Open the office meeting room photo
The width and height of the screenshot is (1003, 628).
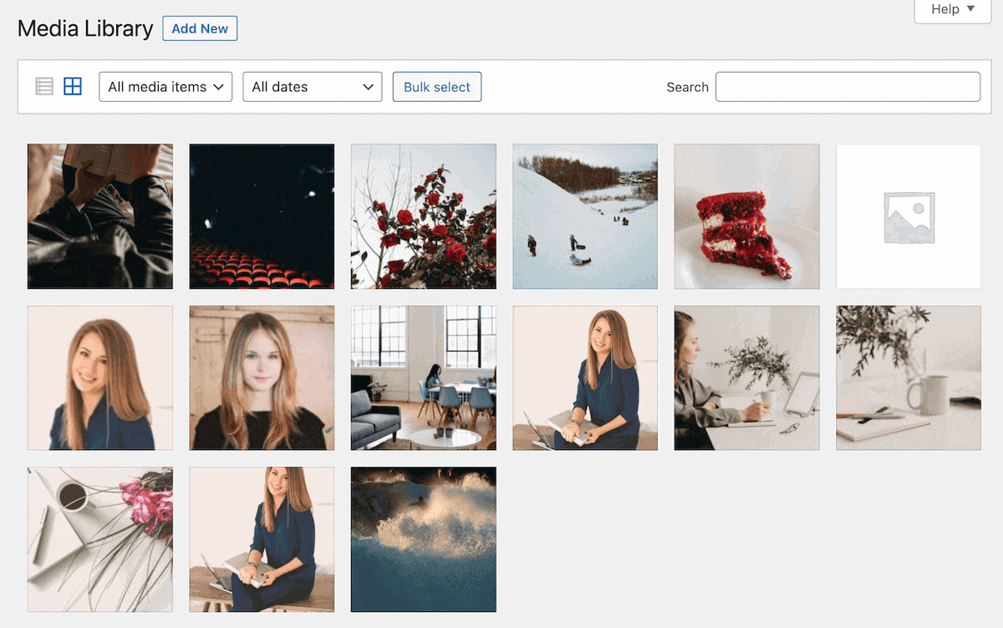(x=423, y=377)
